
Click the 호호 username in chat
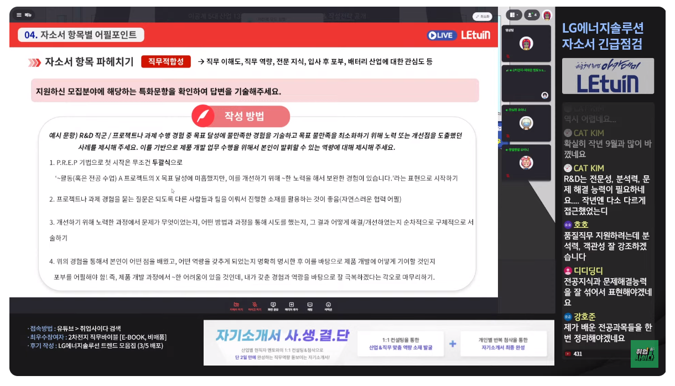point(581,225)
